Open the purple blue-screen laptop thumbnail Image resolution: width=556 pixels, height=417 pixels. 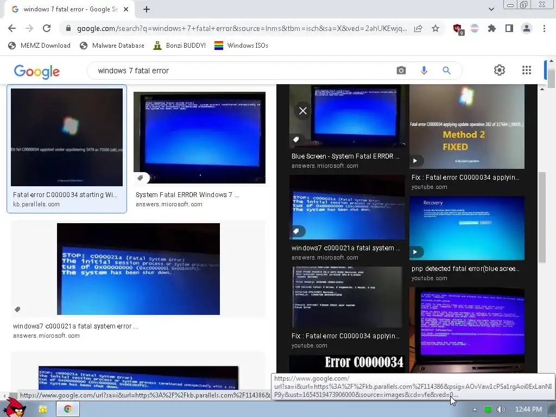[x=466, y=330]
